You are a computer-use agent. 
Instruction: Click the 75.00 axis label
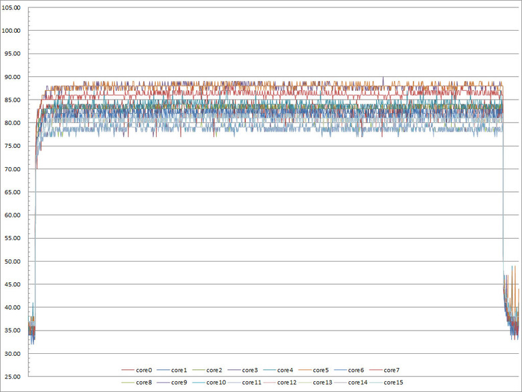(12, 146)
